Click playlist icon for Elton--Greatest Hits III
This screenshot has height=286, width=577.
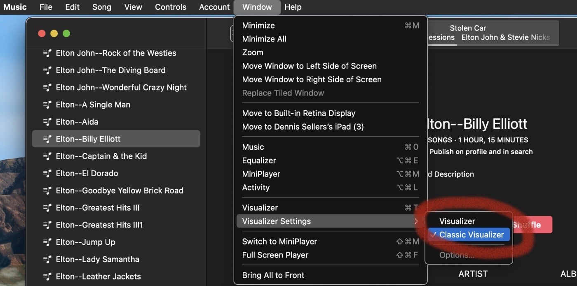tap(47, 208)
